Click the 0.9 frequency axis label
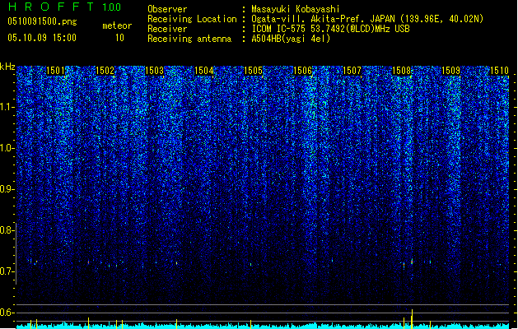 tap(7, 189)
